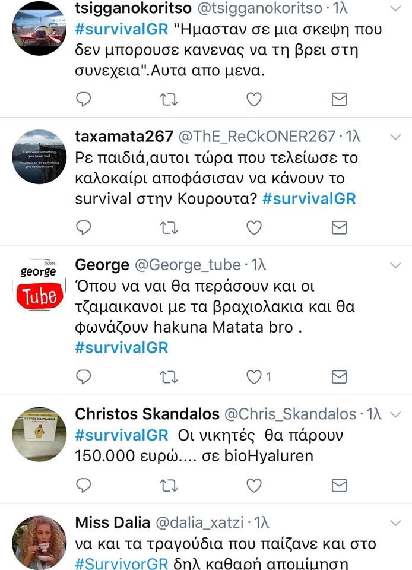Open #SurvivorGR hashtag in Miss Dalia's tweet

click(x=122, y=563)
